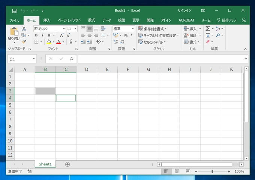The height and width of the screenshot is (180, 255).
Task: Decrease font size with small A
Action: pos(68,35)
